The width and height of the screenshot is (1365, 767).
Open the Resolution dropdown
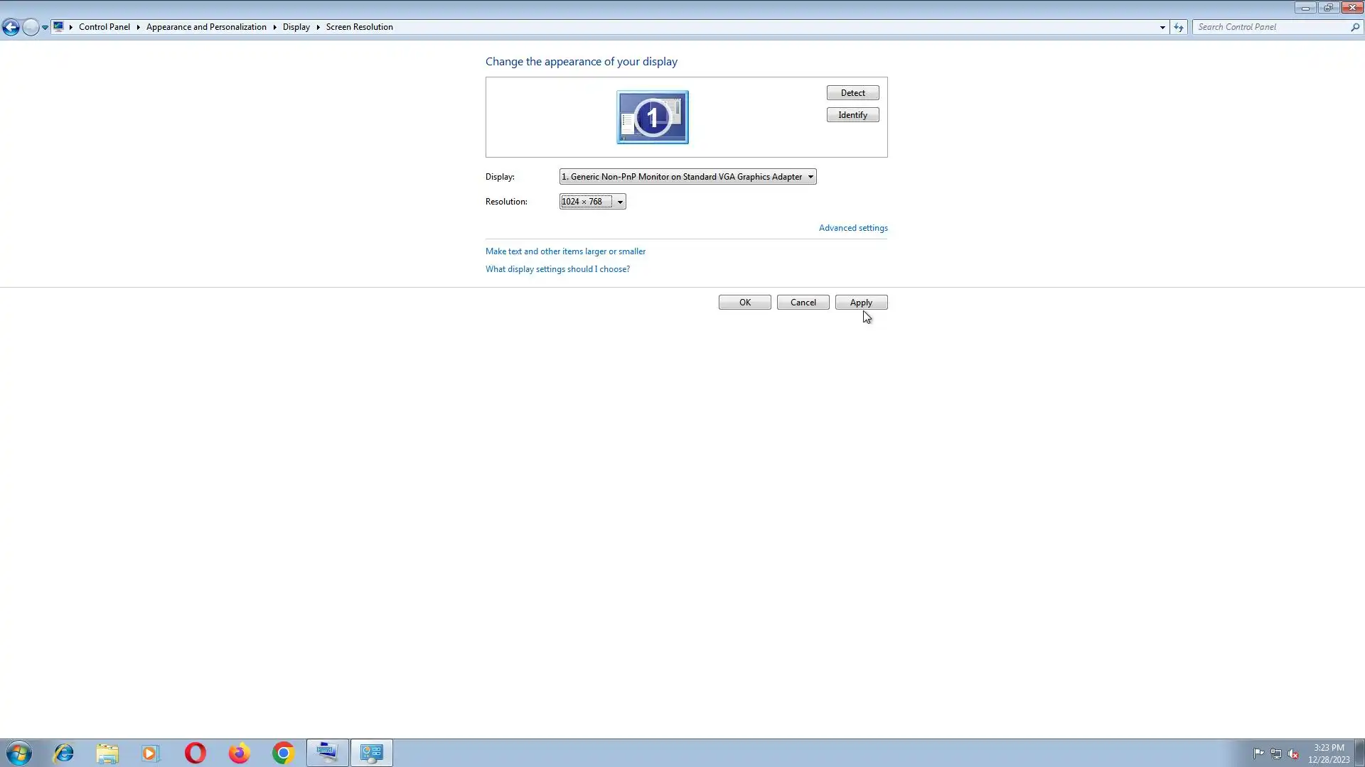pos(620,202)
